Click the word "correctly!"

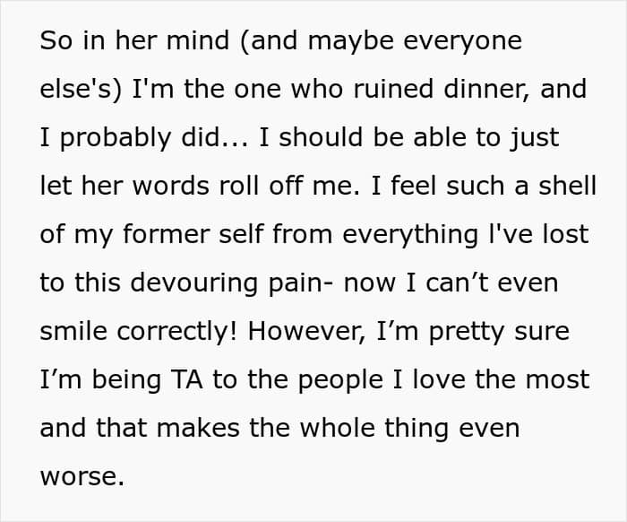coord(180,332)
